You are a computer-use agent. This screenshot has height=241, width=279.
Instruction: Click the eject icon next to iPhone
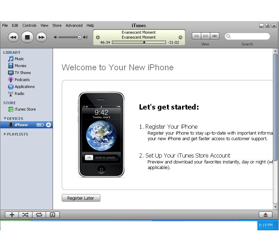tap(48, 125)
